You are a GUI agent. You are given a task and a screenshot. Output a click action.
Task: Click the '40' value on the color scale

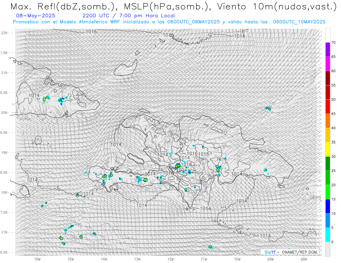(x=333, y=128)
